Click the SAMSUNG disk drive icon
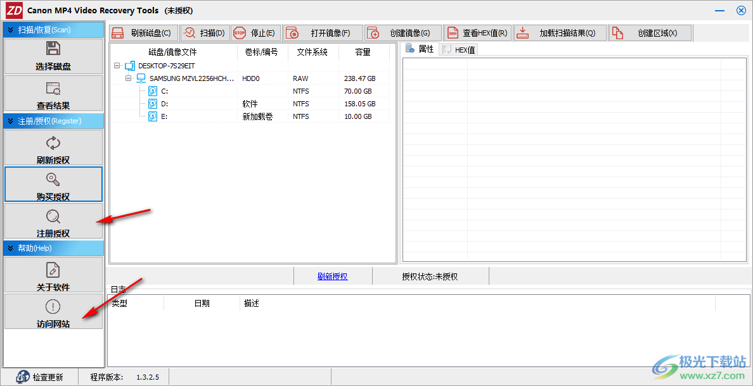The height and width of the screenshot is (386, 753). pos(141,78)
